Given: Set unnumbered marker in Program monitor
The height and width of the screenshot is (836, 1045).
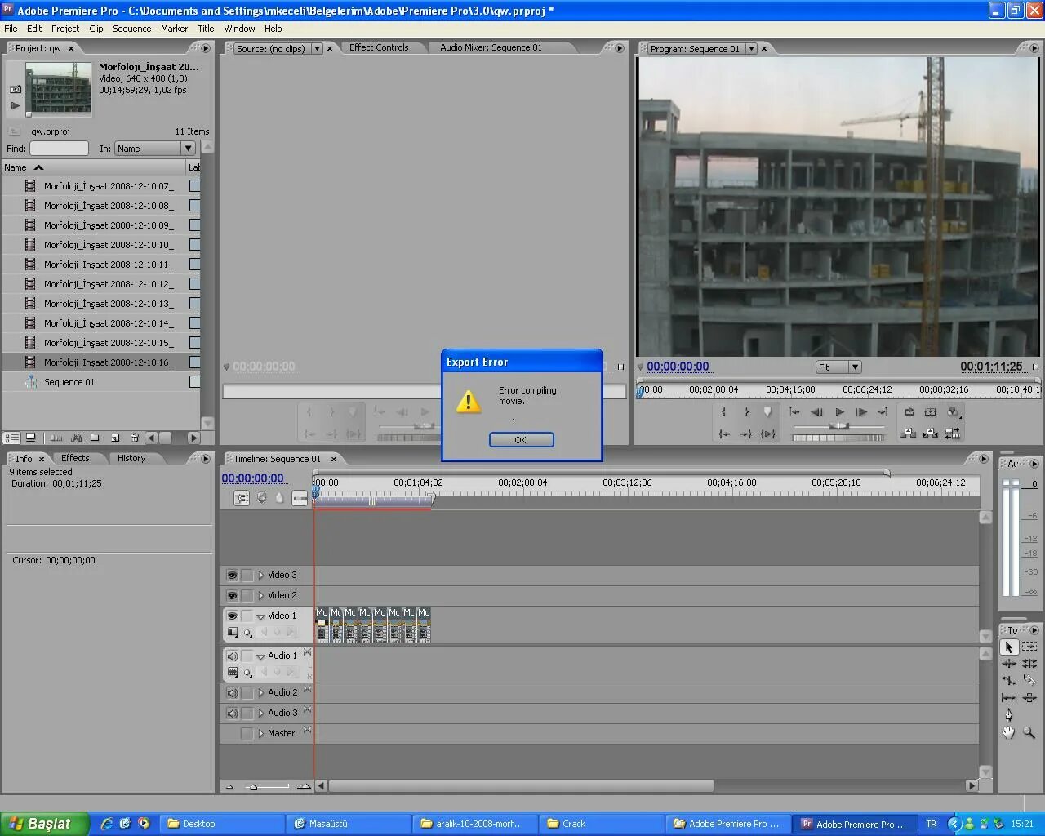Looking at the screenshot, I should tap(767, 412).
